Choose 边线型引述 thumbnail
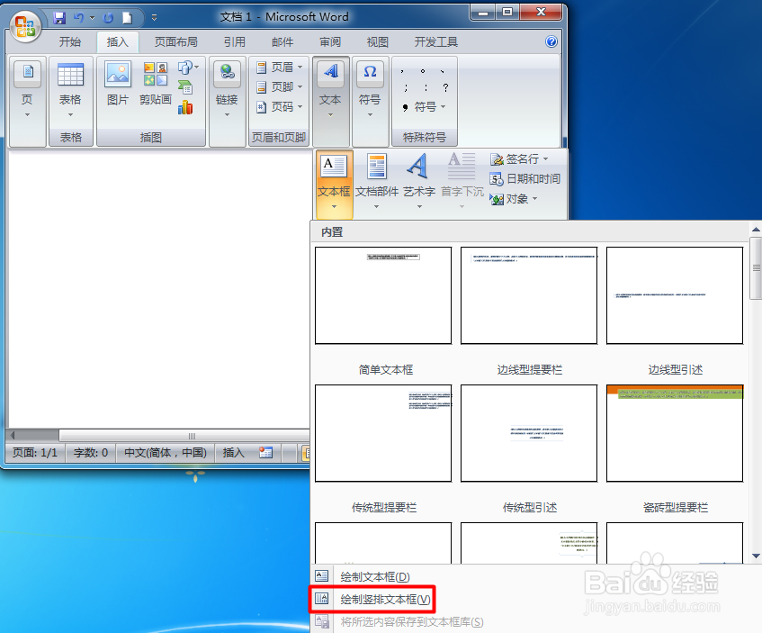 pos(675,294)
